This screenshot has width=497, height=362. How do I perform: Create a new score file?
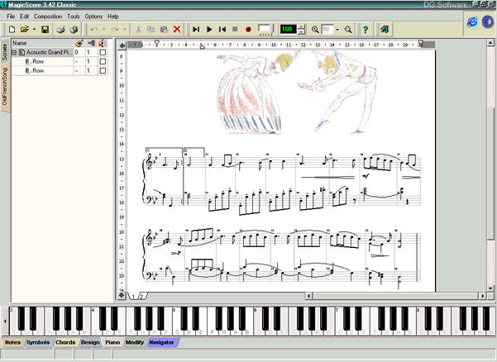click(12, 30)
